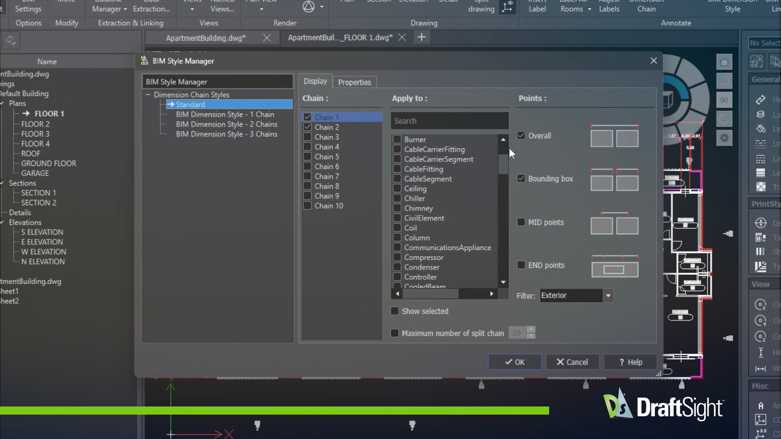The height and width of the screenshot is (439, 781).
Task: Click the Help button
Action: pyautogui.click(x=630, y=362)
